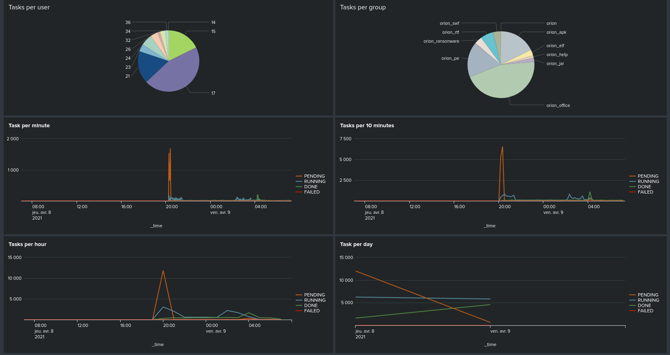Click the '2 500' y-axis value
The image size is (670, 355).
345,180
